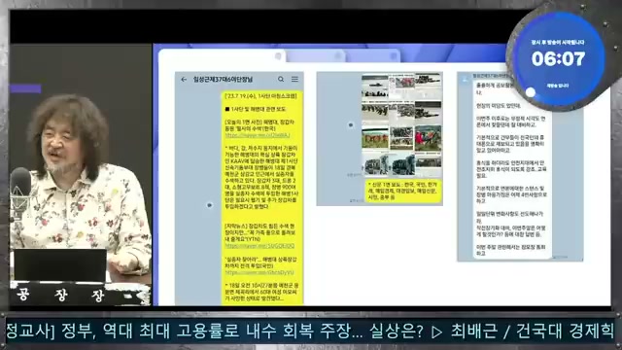Click the '잠시 후 방송이 시작됩니다' text

tap(558, 42)
